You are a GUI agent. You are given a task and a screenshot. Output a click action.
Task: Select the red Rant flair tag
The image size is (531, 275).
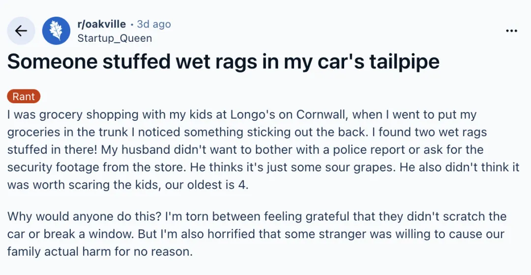coord(24,96)
